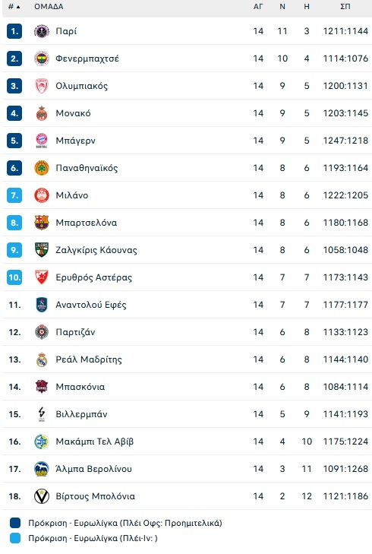Click the Μπαρτσελόνα crest icon
Viewport: 372px width, 554px height.
pyautogui.click(x=42, y=223)
